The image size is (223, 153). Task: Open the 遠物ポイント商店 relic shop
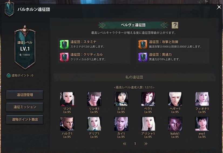click(x=25, y=119)
